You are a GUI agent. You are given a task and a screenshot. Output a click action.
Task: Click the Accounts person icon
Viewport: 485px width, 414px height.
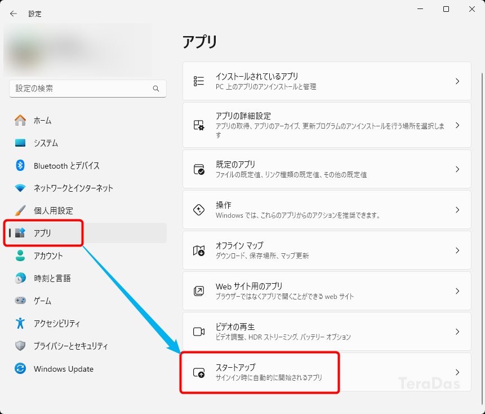pos(20,256)
